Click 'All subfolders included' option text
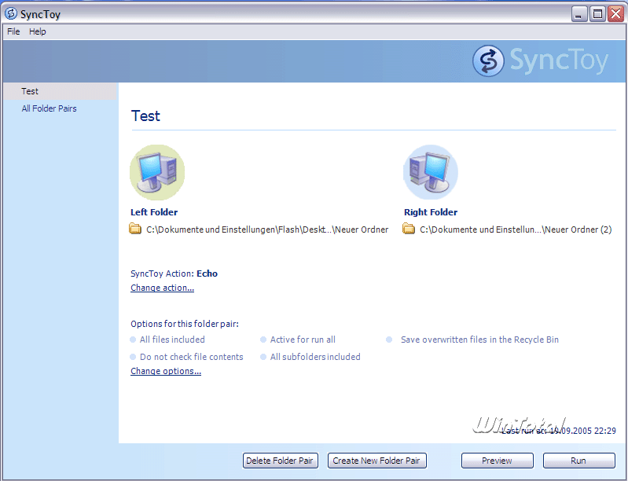The height and width of the screenshot is (481, 628). point(315,357)
